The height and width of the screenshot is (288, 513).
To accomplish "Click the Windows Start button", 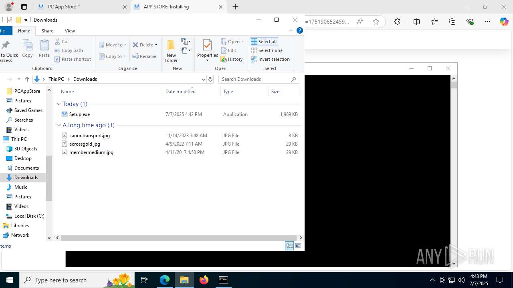I will (x=10, y=280).
